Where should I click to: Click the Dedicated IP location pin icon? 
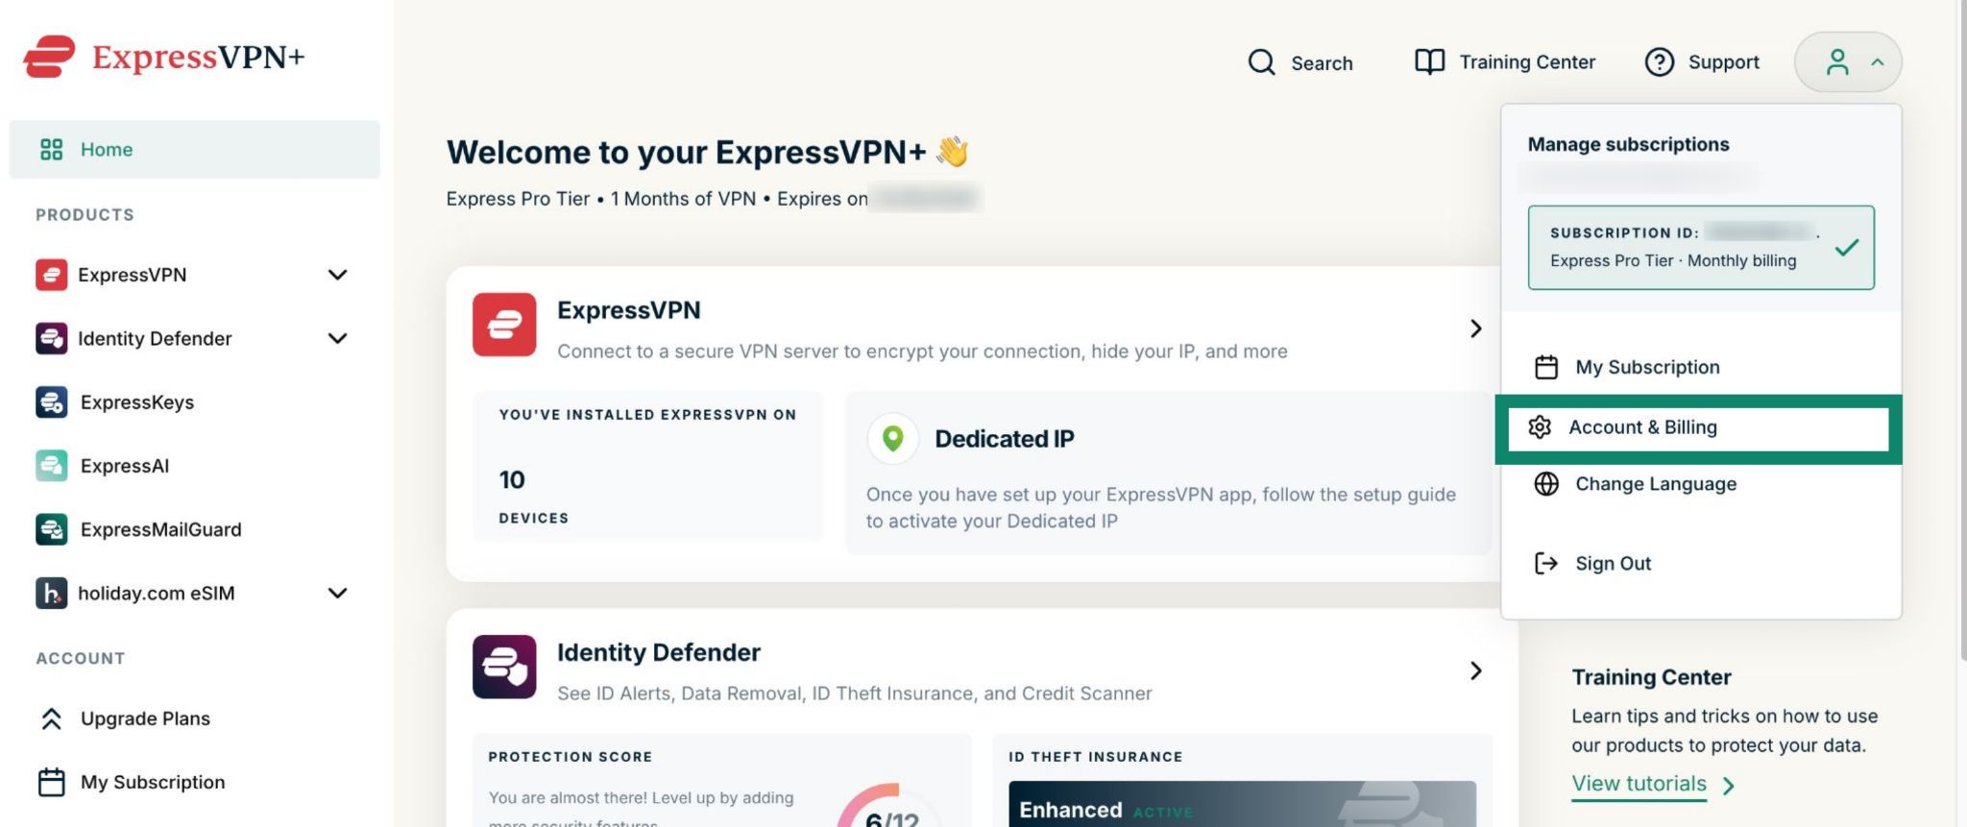(892, 439)
